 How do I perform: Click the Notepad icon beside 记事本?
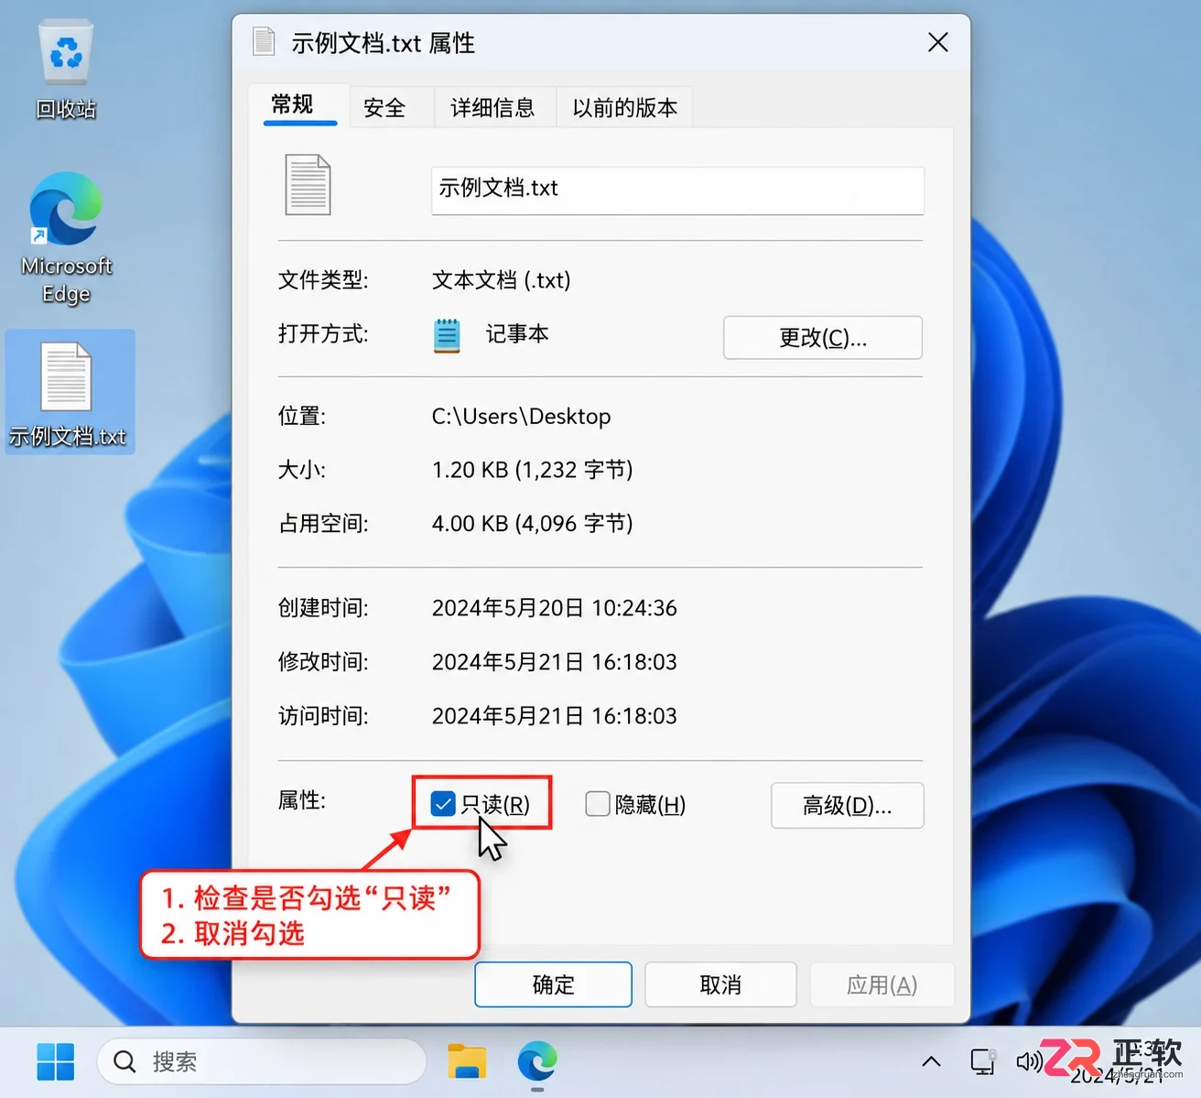[x=447, y=335]
